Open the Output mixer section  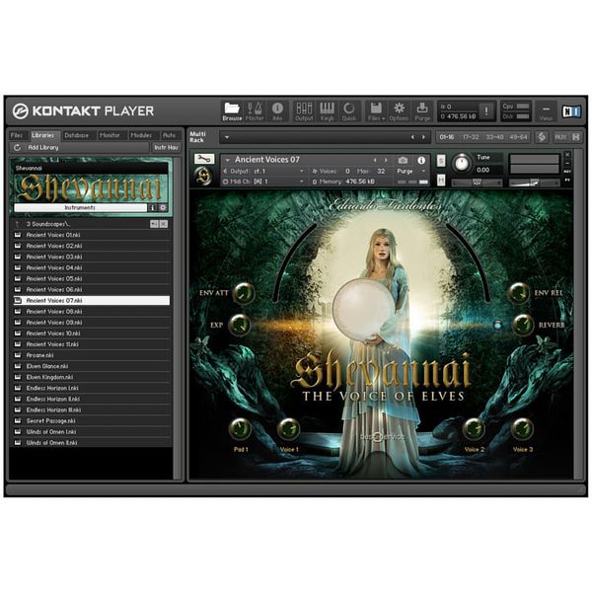pos(304,111)
